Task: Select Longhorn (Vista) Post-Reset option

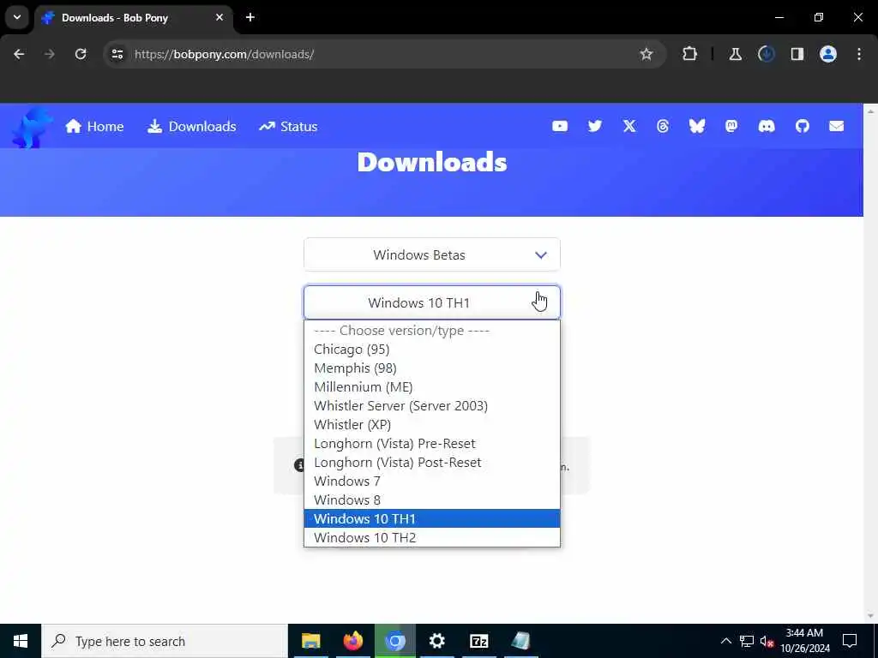Action: 432,462
